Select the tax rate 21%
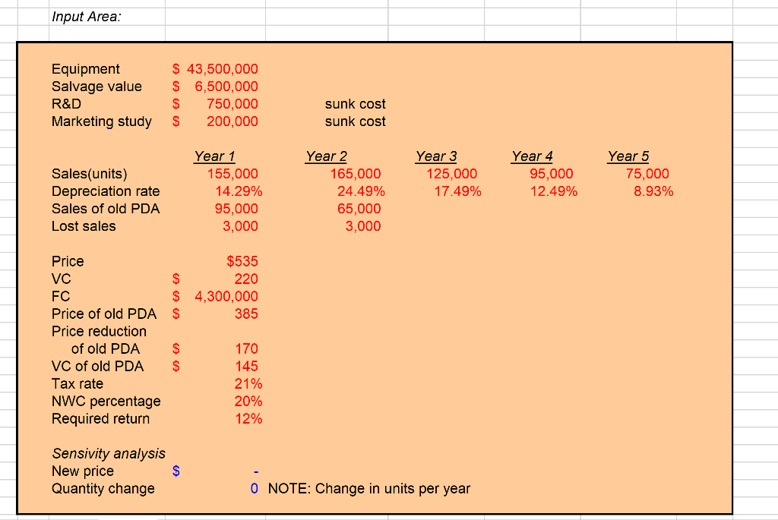The width and height of the screenshot is (778, 520). pos(248,383)
